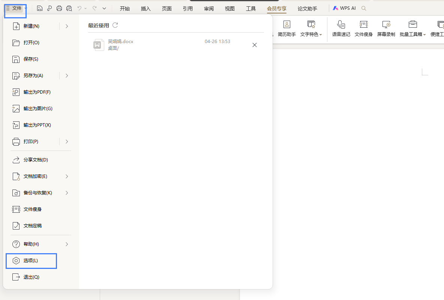Image resolution: width=444 pixels, height=300 pixels.
Task: Switch to the 工具 tab
Action: coord(250,9)
